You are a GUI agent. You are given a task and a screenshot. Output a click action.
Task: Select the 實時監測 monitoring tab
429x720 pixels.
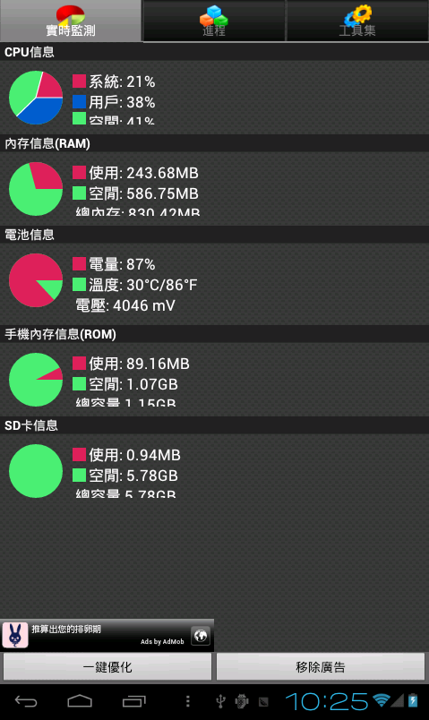pyautogui.click(x=71, y=21)
